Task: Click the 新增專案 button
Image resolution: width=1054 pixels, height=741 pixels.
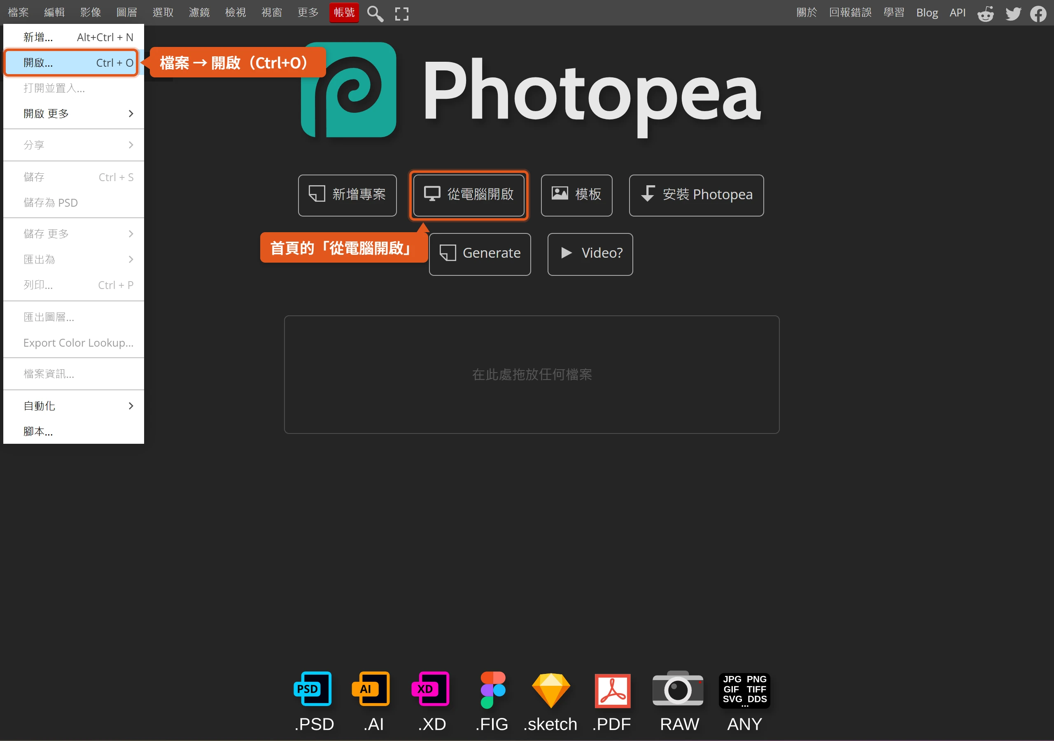Action: (347, 195)
